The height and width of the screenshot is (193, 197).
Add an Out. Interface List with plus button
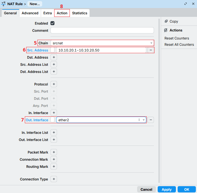[54, 140]
